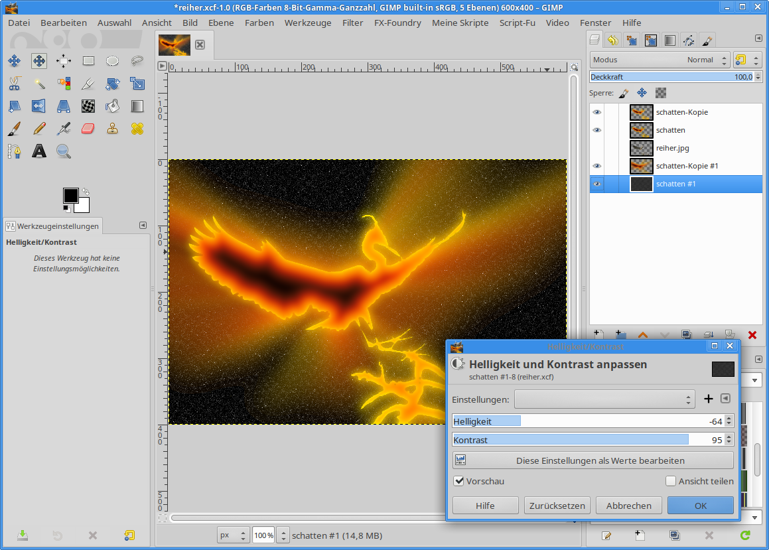Select the Bucket Fill tool
Image resolution: width=769 pixels, height=550 pixels.
click(113, 106)
